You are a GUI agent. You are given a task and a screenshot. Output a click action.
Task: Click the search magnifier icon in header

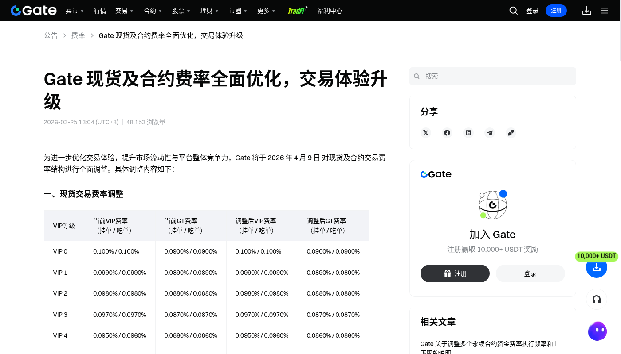point(514,11)
